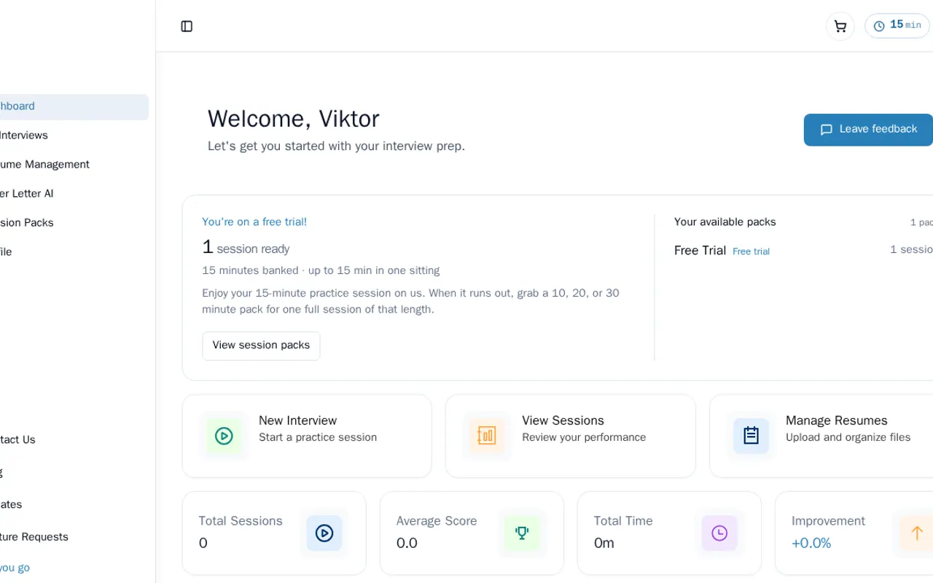Click the 'Welcome, Viktor' heading
933x583 pixels.
293,119
